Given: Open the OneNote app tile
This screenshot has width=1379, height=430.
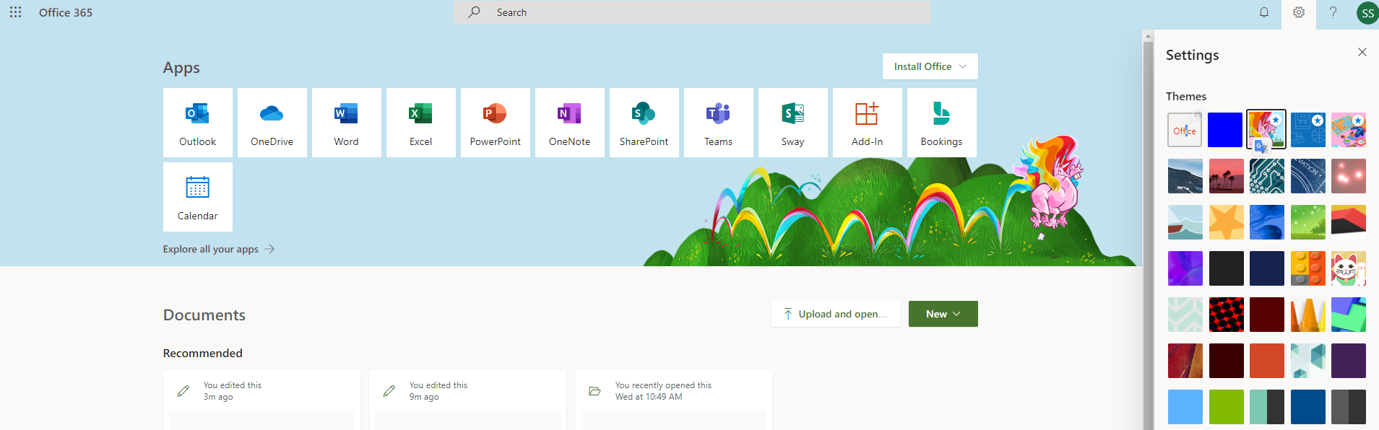Looking at the screenshot, I should (570, 123).
